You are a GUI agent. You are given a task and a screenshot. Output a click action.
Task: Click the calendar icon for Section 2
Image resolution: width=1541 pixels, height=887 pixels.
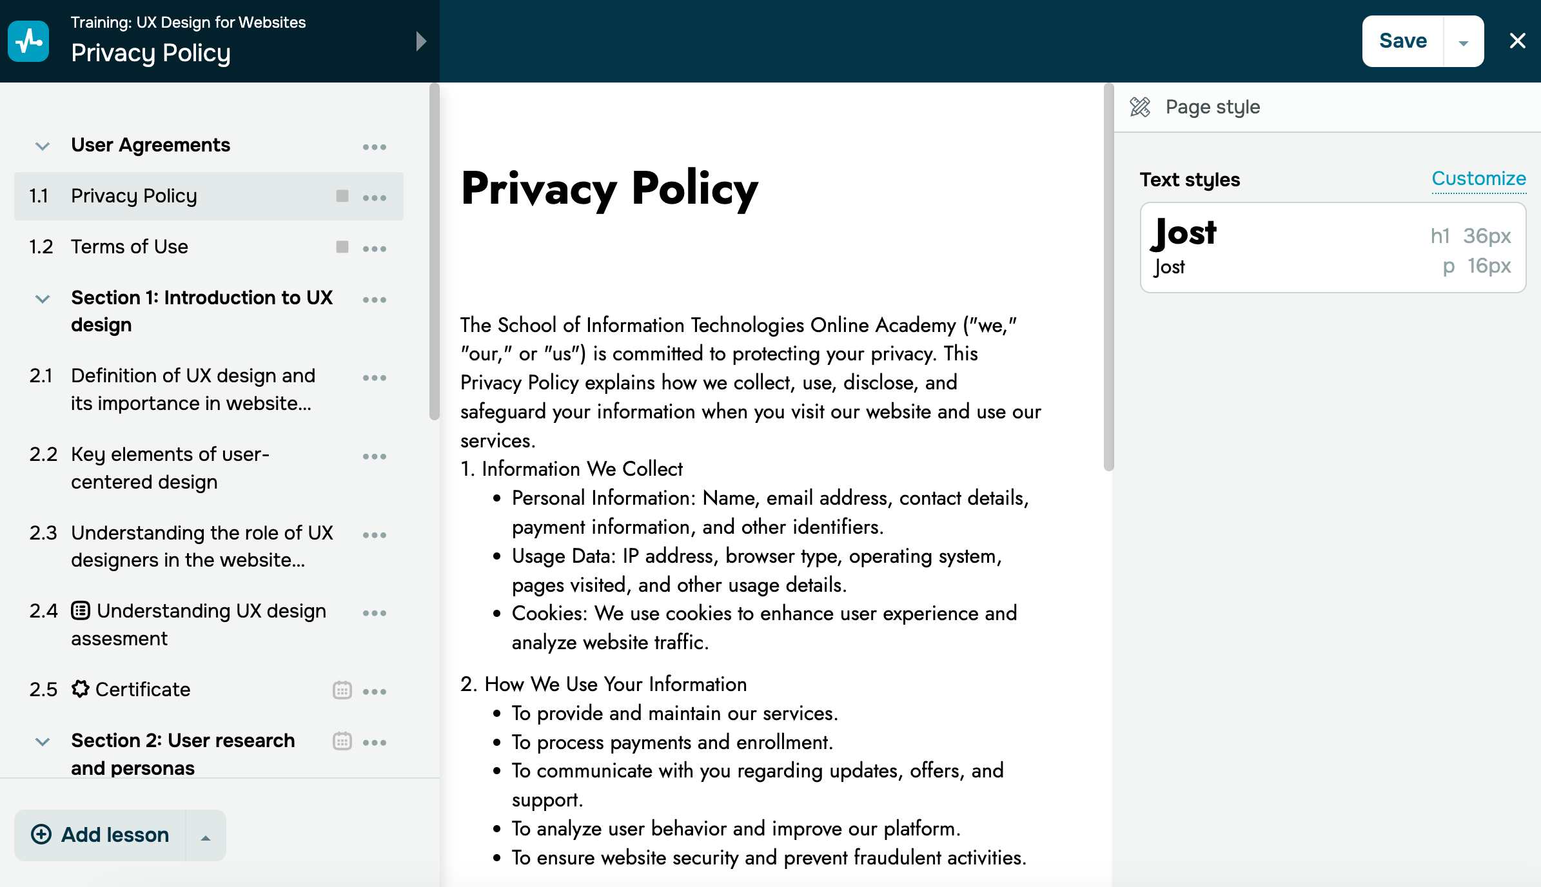coord(342,741)
